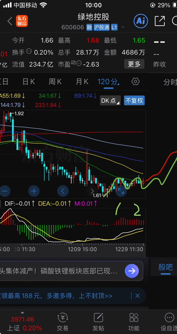Move chart right with arrow button
This screenshot has width=177, height=334.
click(x=92, y=191)
